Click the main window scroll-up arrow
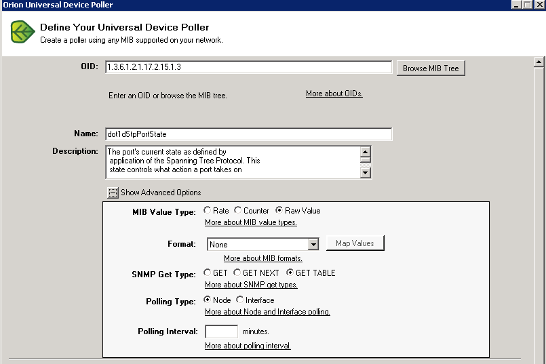Viewport: 546px width, 364px height. point(539,62)
